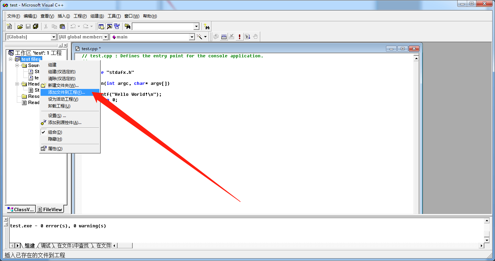The width and height of the screenshot is (495, 261).
Task: Switch to the 调试 output tab
Action: (46, 246)
